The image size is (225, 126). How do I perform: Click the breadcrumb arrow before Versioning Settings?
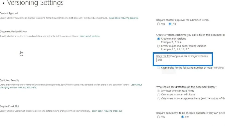pos(3,3)
